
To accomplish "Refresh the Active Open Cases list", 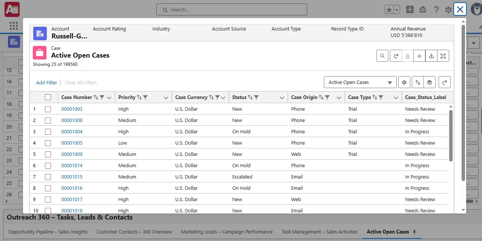I will (396, 56).
